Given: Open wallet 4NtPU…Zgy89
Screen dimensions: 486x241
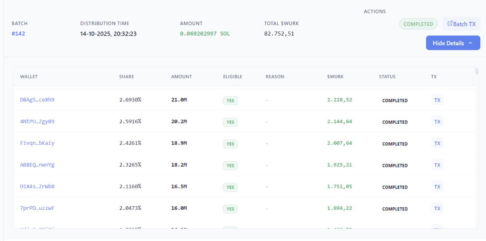Looking at the screenshot, I should (x=37, y=121).
